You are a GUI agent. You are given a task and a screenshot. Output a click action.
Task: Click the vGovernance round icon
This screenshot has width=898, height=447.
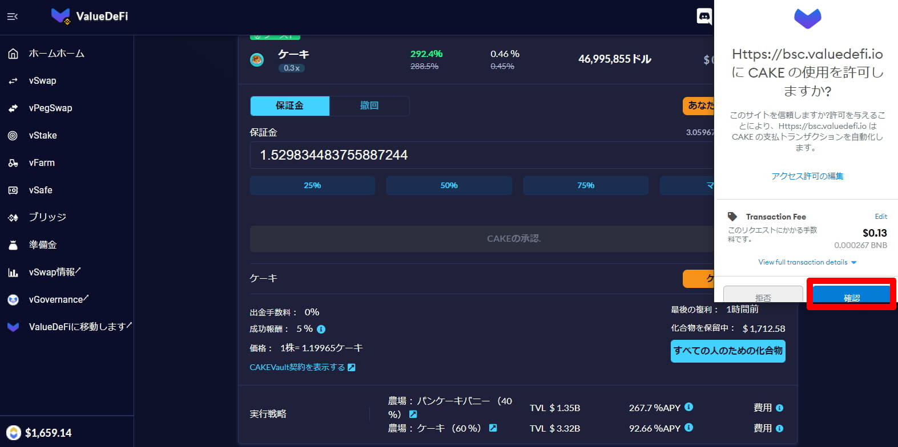[13, 300]
